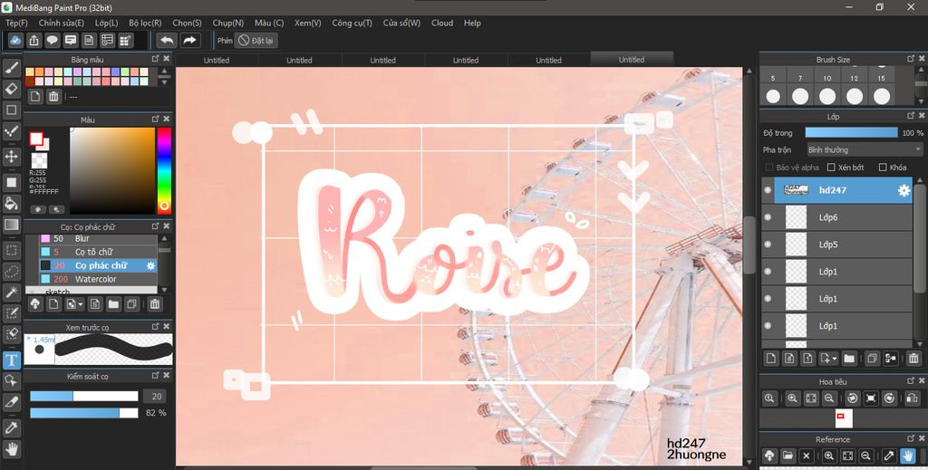Click the hue spectrum bar
The height and width of the screenshot is (470, 928).
(164, 170)
